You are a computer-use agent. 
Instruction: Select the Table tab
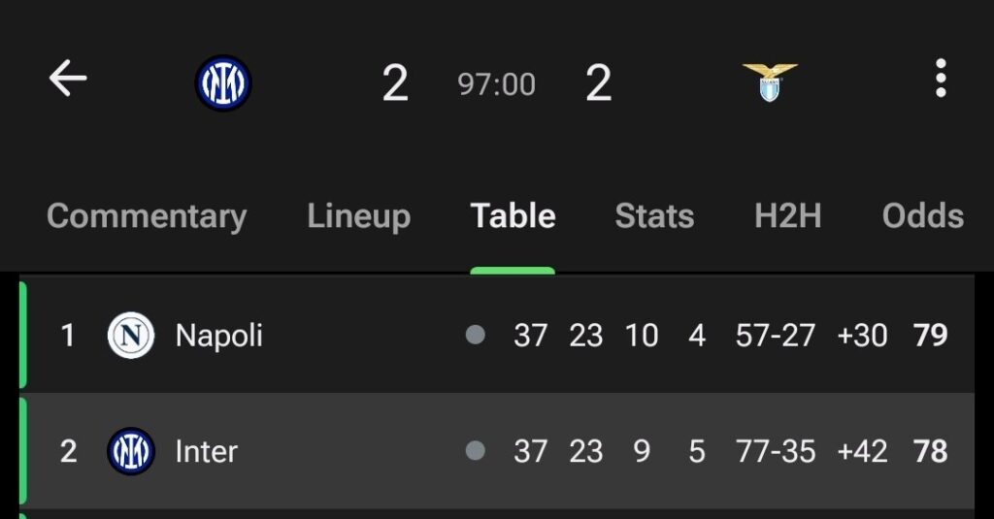(x=513, y=216)
